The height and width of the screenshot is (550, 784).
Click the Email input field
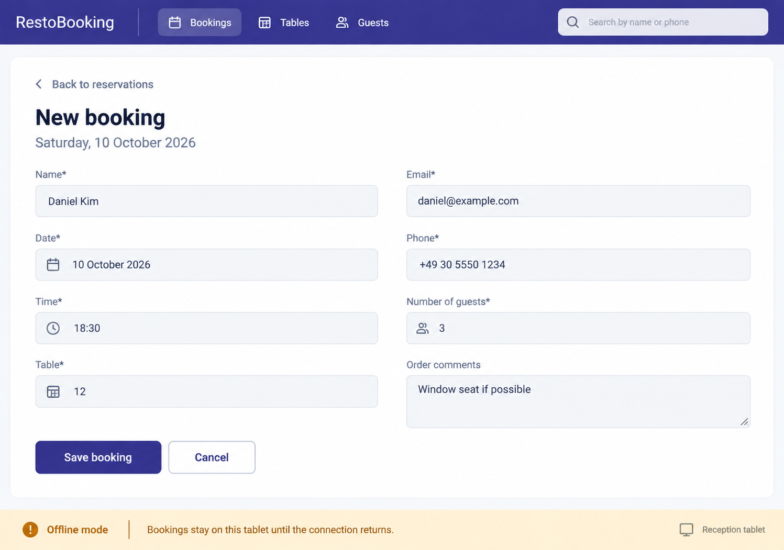click(x=578, y=201)
